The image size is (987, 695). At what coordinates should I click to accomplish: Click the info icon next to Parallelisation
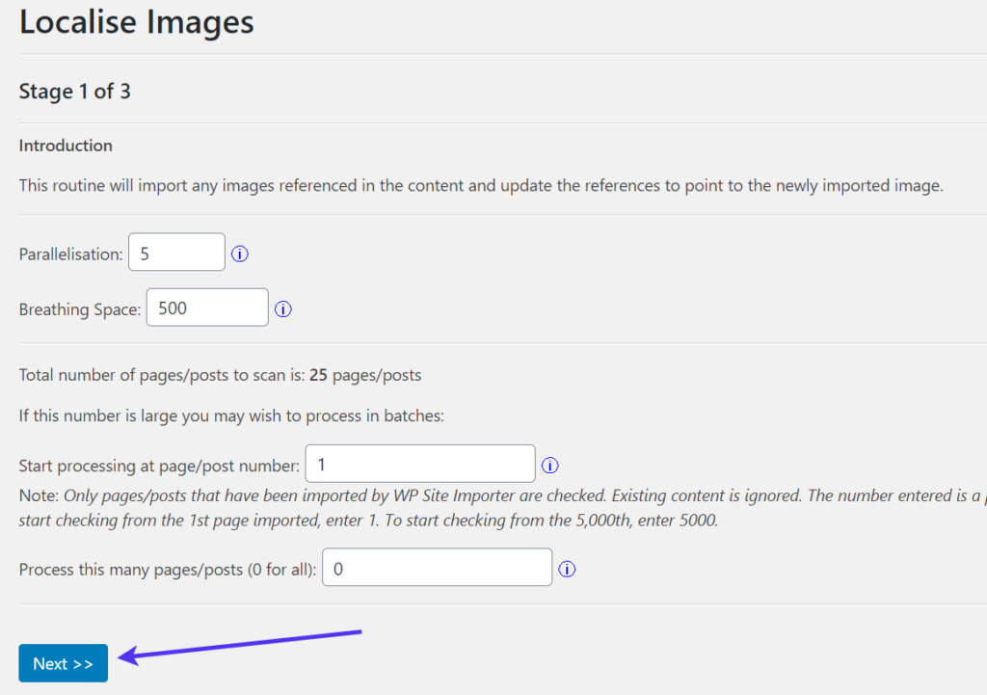[240, 254]
